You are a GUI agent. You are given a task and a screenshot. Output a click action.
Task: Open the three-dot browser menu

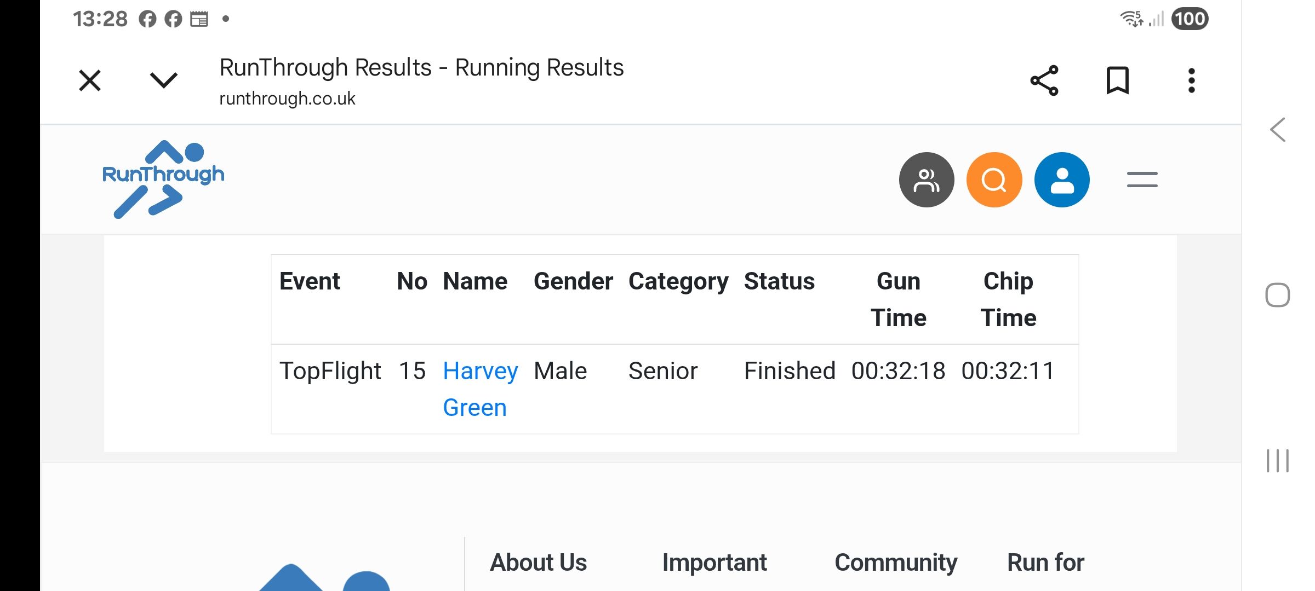pyautogui.click(x=1191, y=81)
